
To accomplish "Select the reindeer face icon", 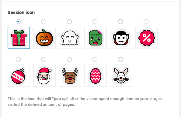I will (70, 76).
